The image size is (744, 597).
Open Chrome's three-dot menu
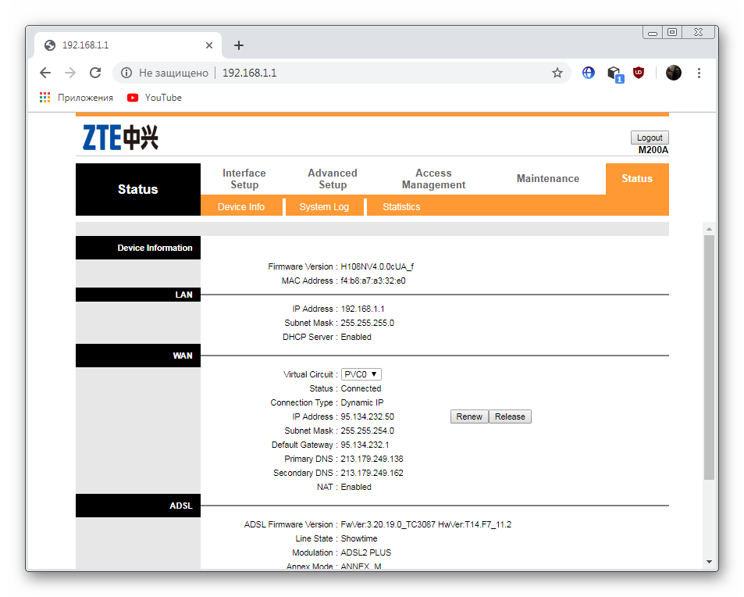click(699, 73)
